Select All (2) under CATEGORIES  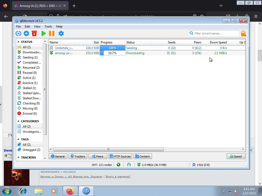pos(29,127)
